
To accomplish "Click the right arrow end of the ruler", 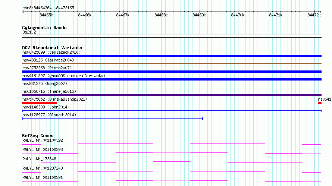I will click(320, 12).
